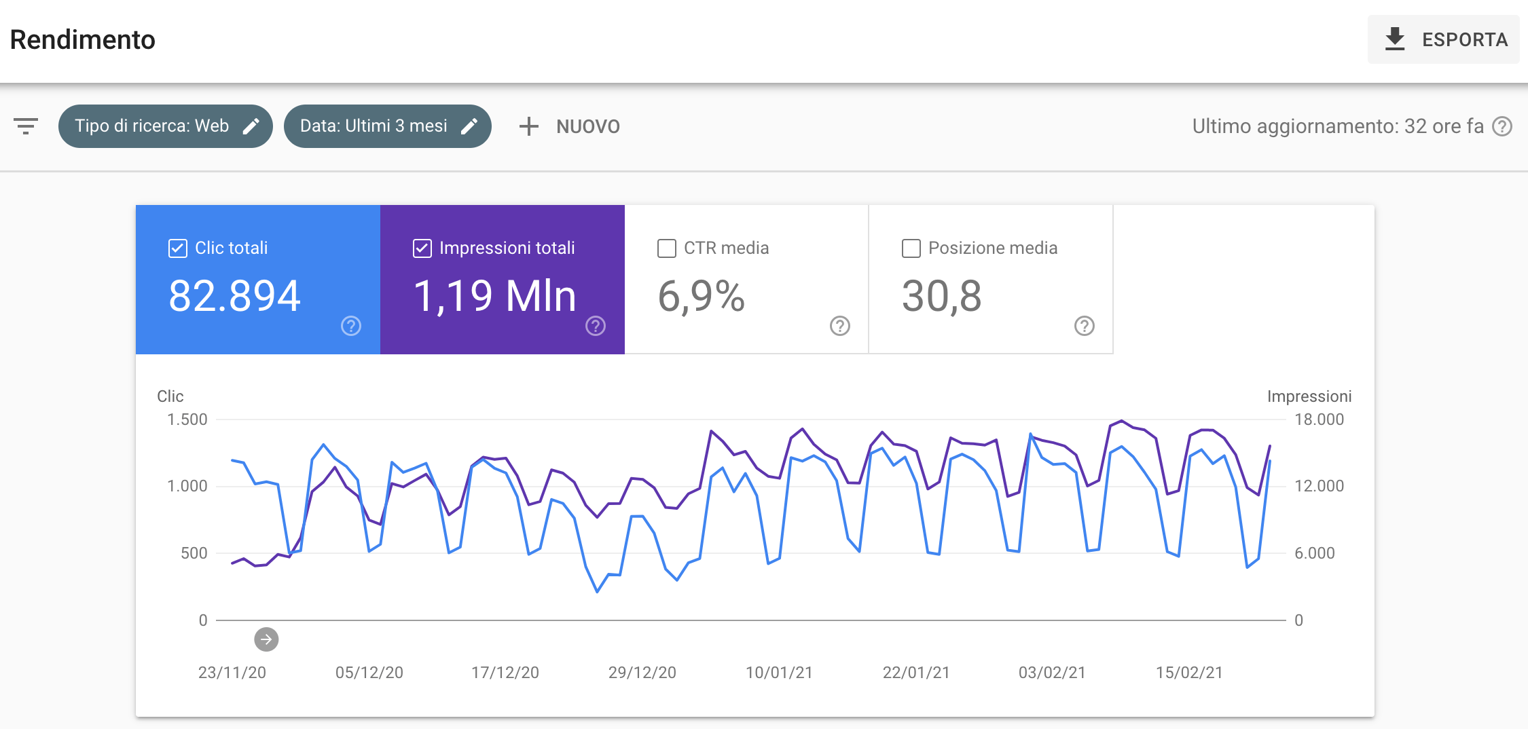The image size is (1528, 729).
Task: Enable the CTR media checkbox
Action: 667,248
